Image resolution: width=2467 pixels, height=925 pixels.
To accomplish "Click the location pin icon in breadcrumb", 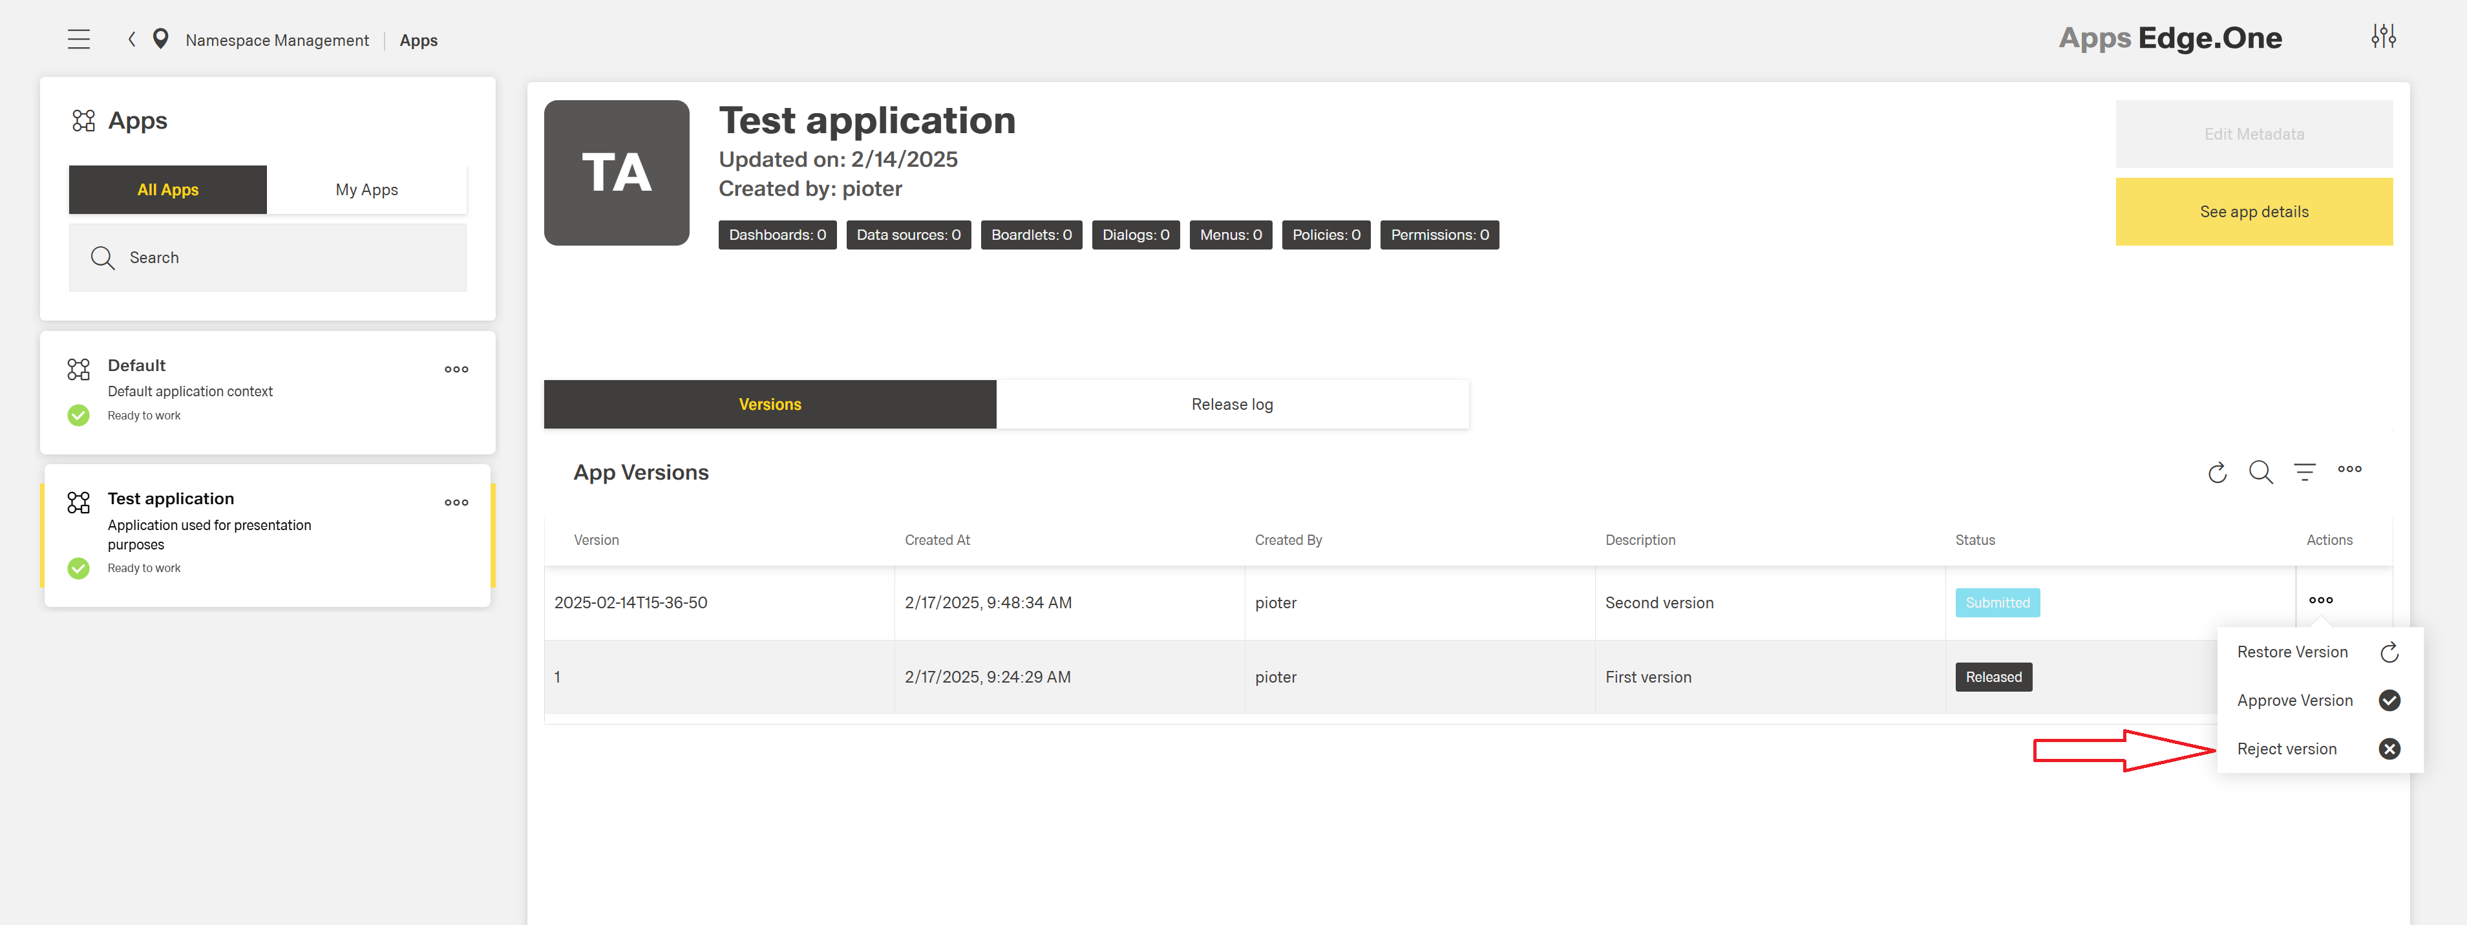I will click(x=161, y=38).
